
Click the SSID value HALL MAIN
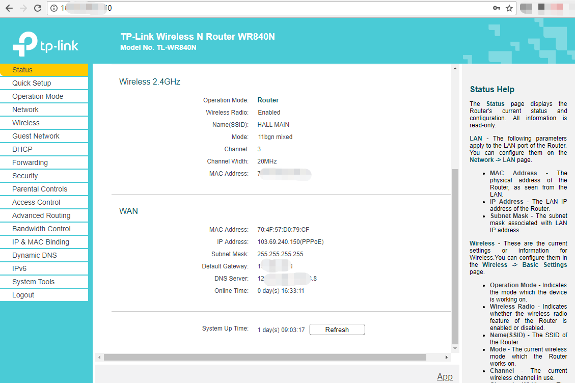point(273,125)
